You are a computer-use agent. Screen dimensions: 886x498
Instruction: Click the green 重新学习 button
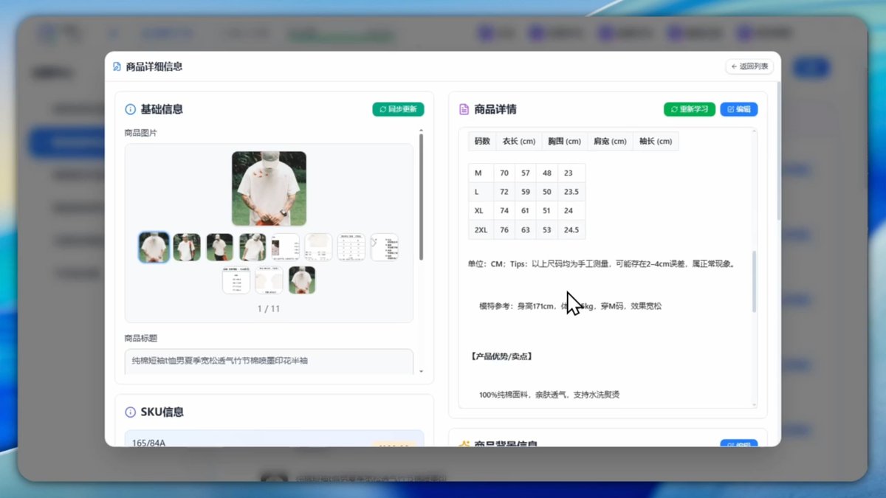click(690, 109)
